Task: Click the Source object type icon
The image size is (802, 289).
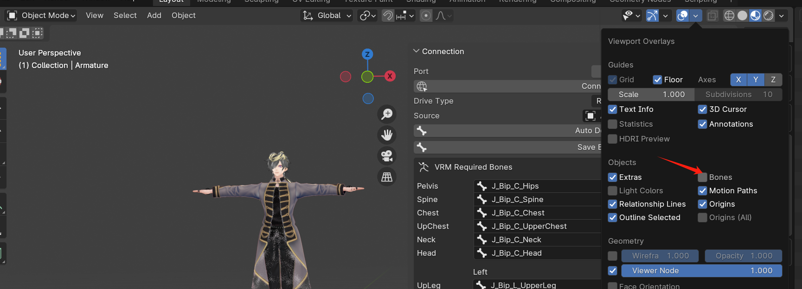Action: [x=590, y=116]
